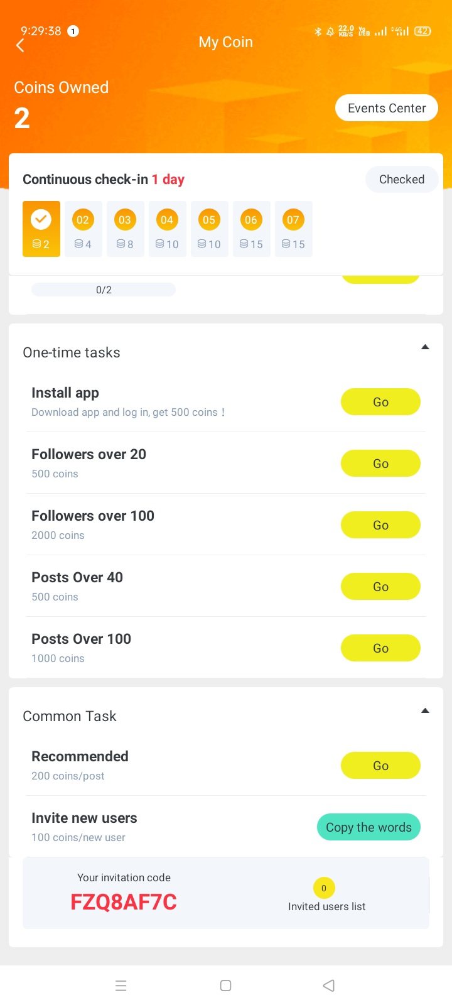Tap the 0/2 progress bar
The width and height of the screenshot is (452, 1005).
tap(104, 290)
